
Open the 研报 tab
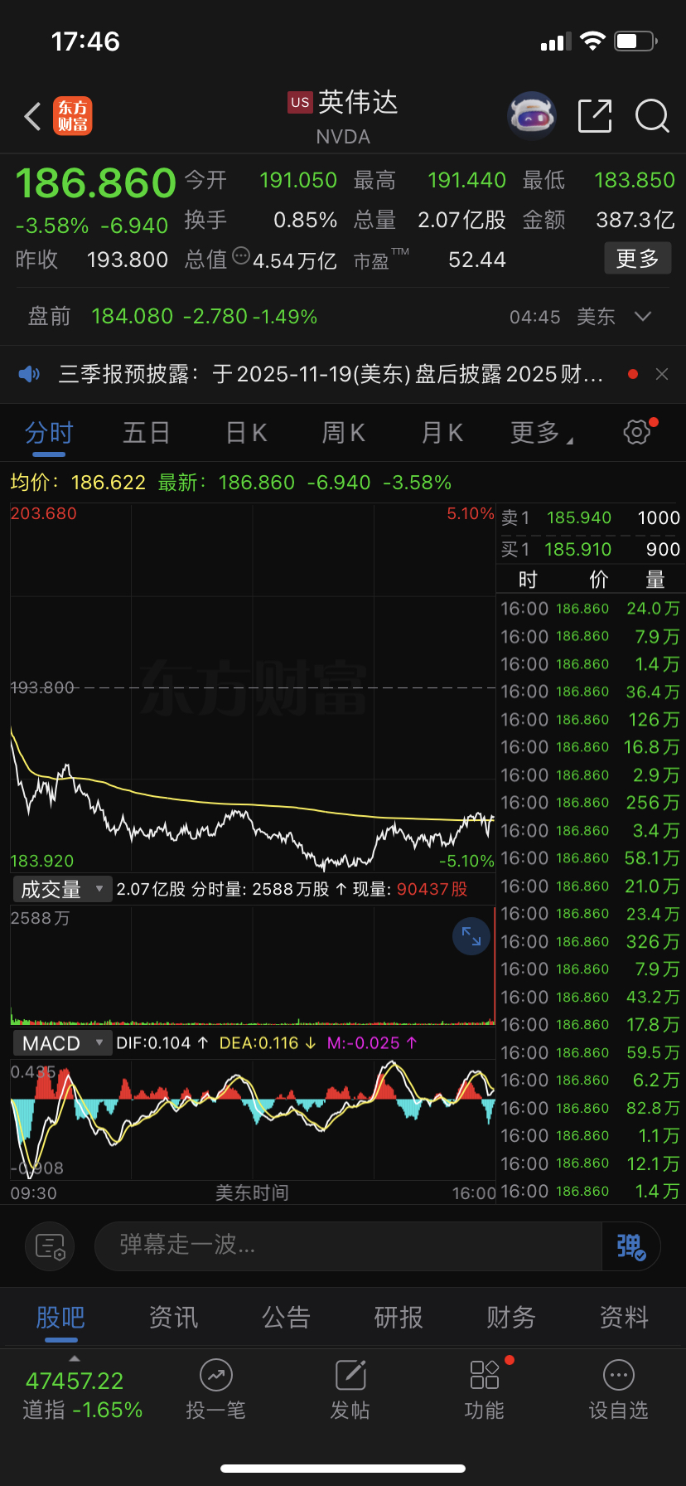(x=399, y=1317)
